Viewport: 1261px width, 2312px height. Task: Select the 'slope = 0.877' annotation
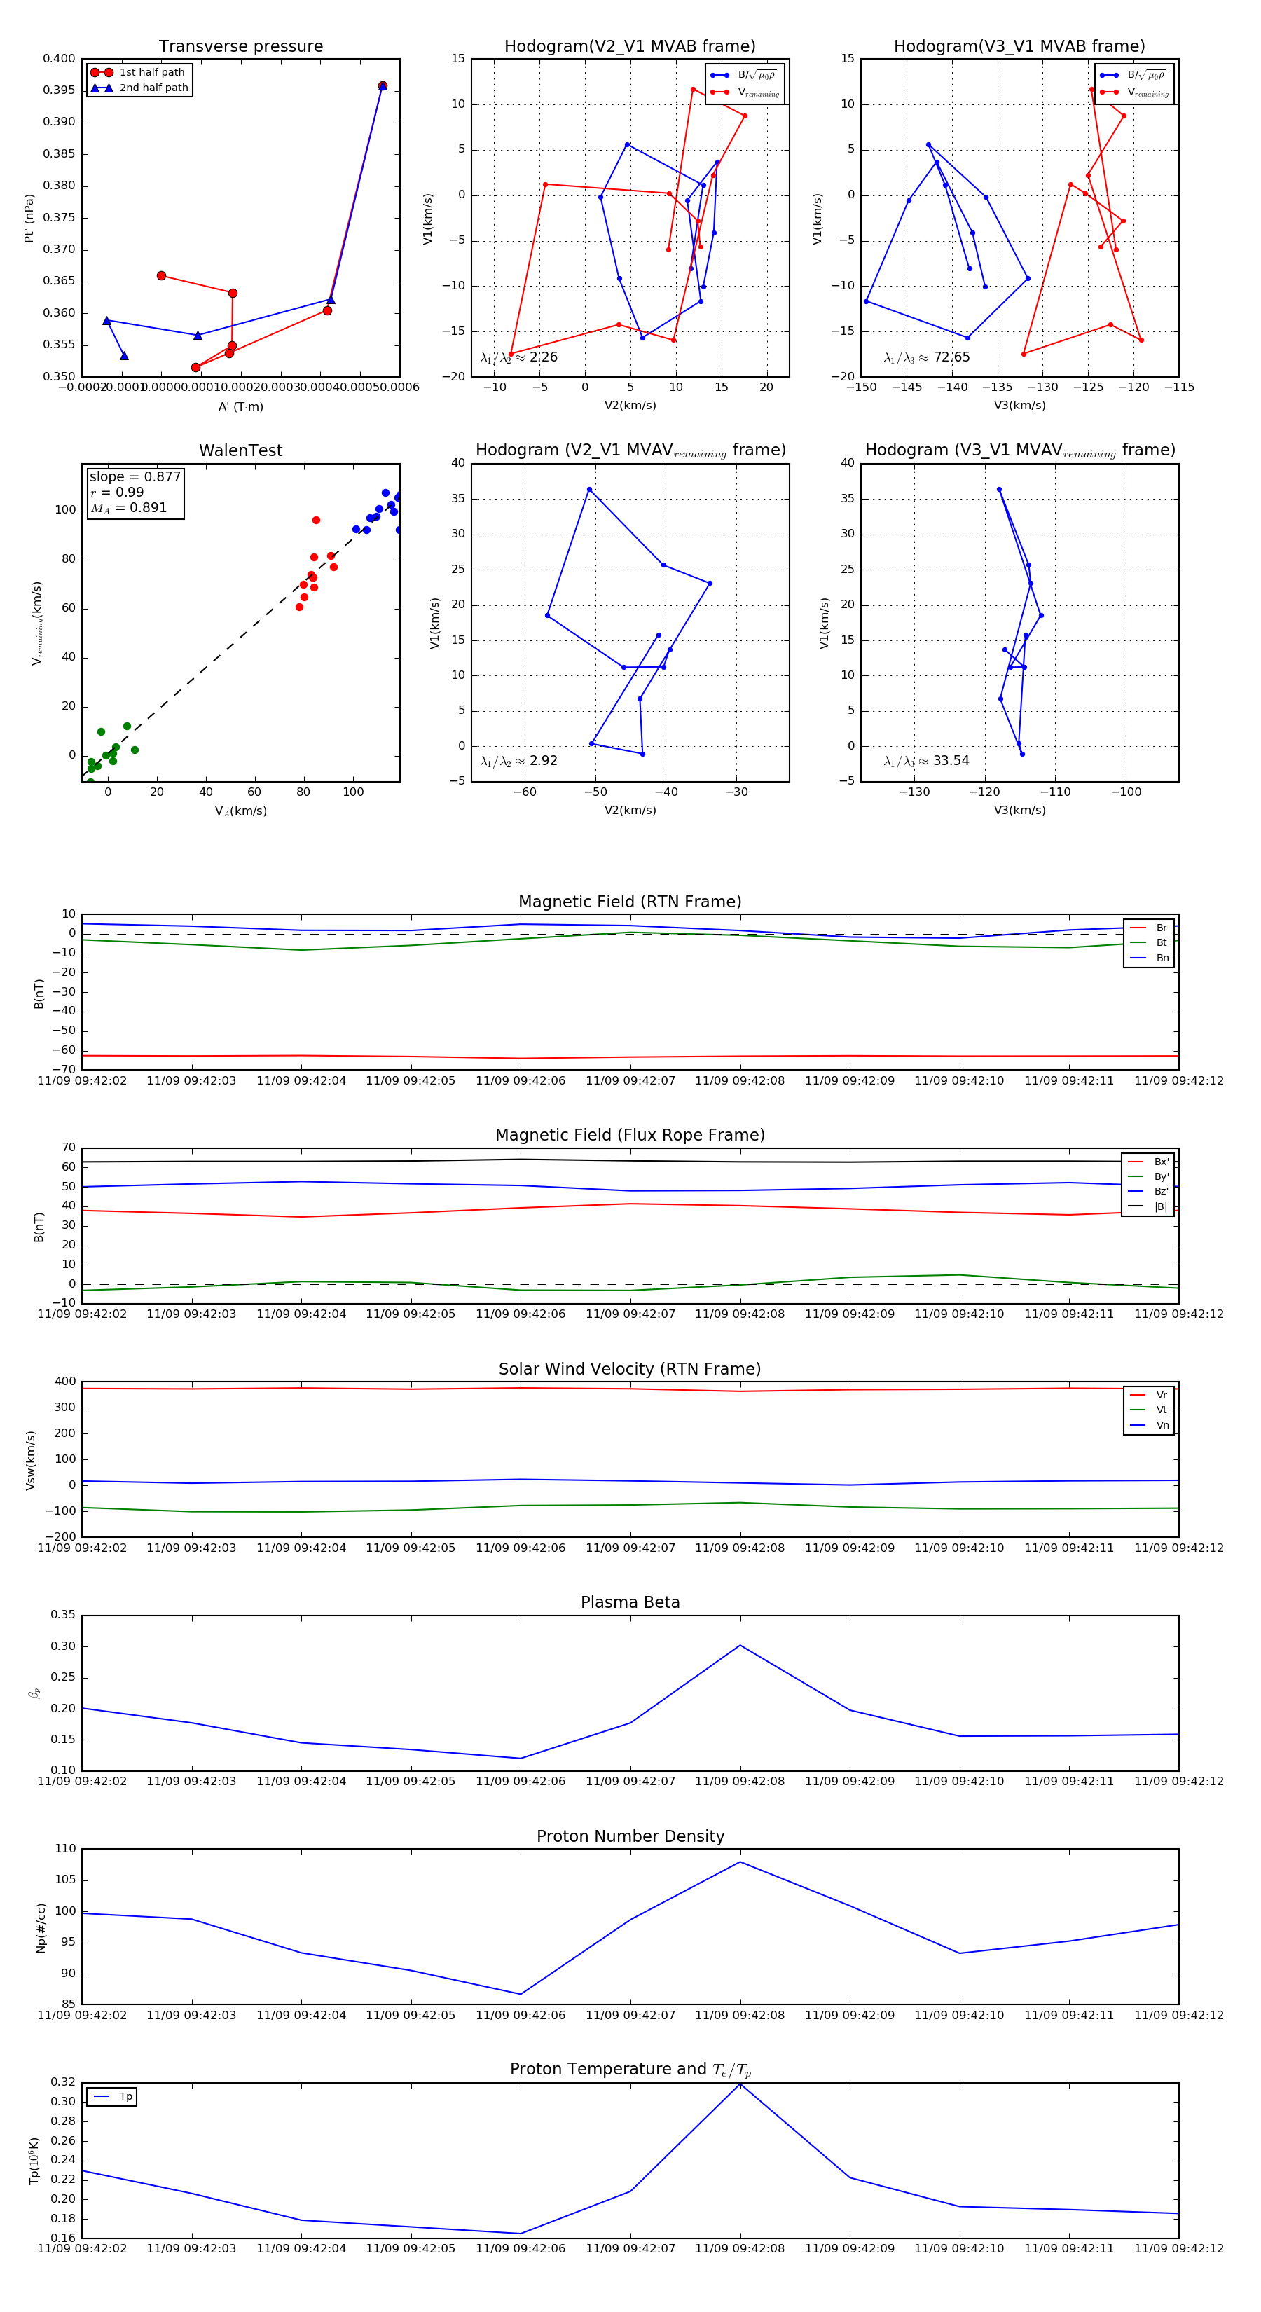[x=135, y=476]
